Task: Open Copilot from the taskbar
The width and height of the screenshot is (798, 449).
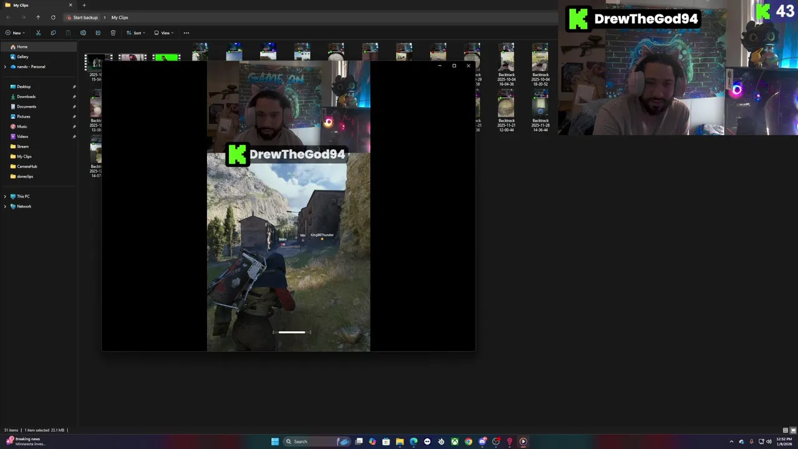Action: coord(372,442)
